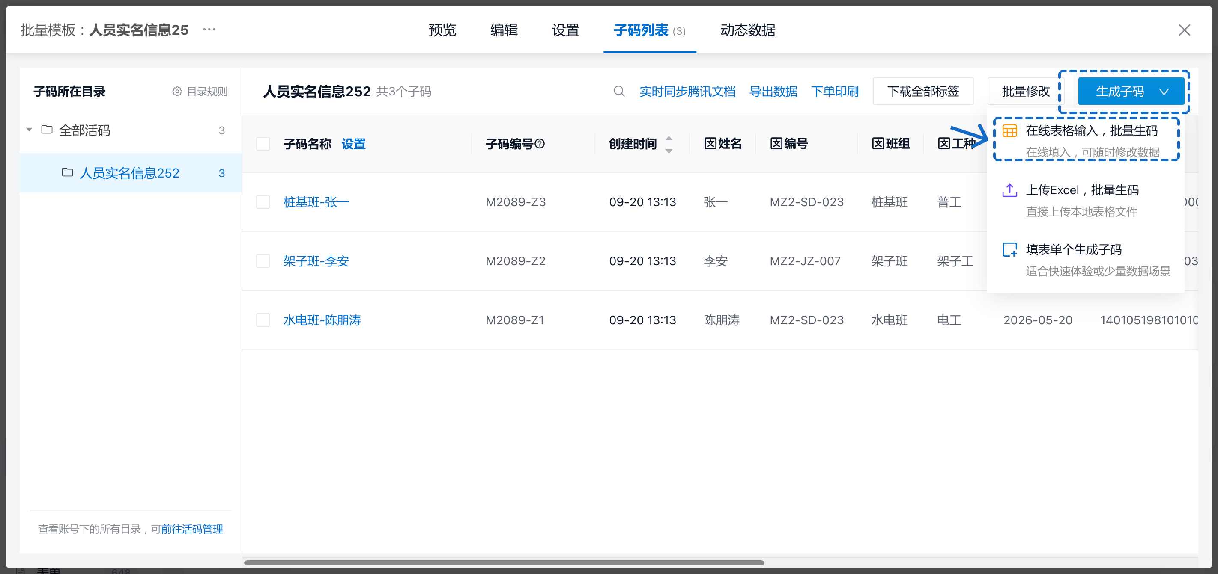Select 人员实名信息252 directory row
This screenshot has width=1218, height=574.
[x=131, y=173]
